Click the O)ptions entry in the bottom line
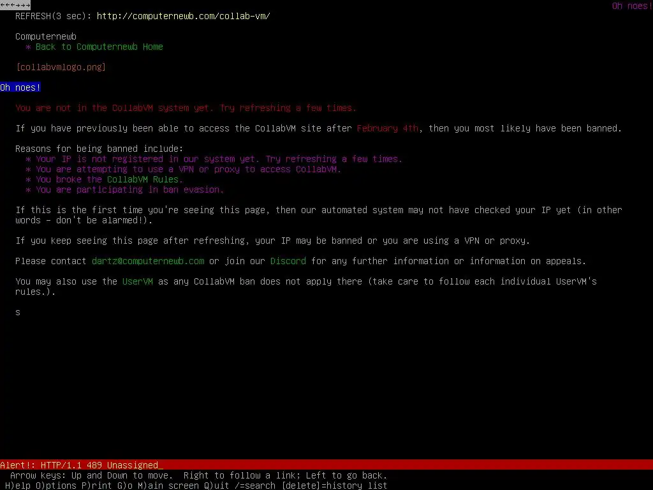The height and width of the screenshot is (490, 653). click(x=56, y=486)
